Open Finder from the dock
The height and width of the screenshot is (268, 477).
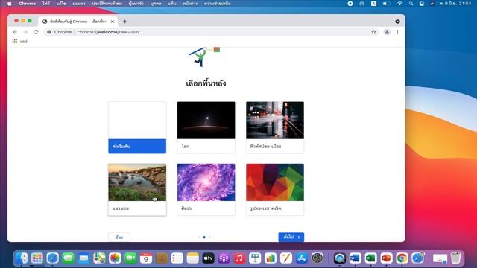[22, 258]
